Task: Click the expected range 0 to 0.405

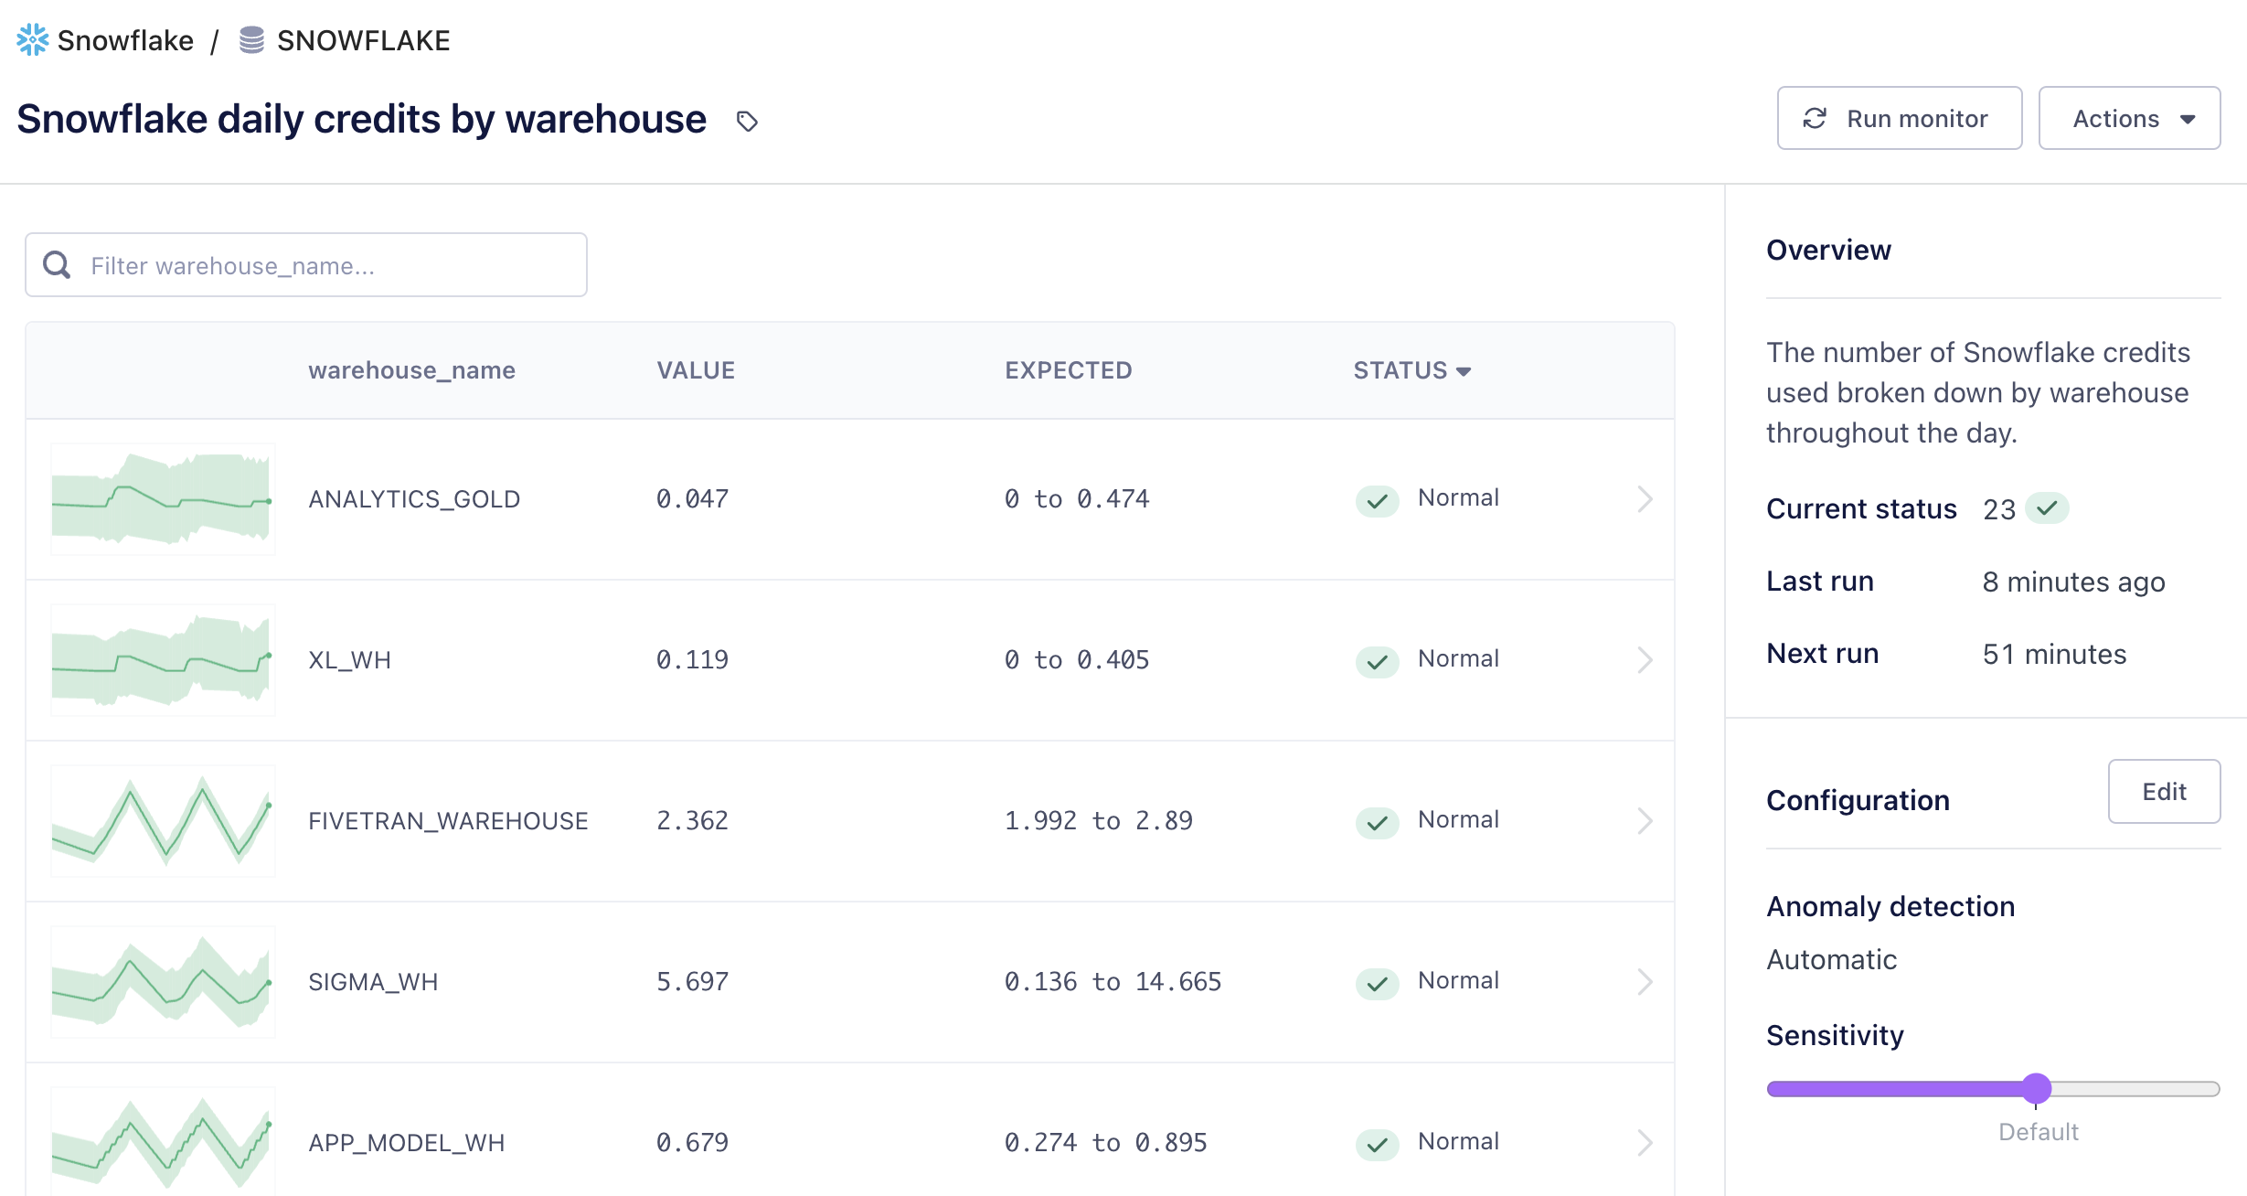Action: (1077, 660)
